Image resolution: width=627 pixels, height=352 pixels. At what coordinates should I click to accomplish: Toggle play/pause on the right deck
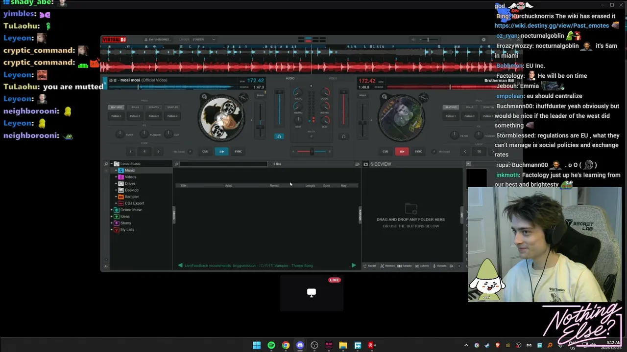402,152
